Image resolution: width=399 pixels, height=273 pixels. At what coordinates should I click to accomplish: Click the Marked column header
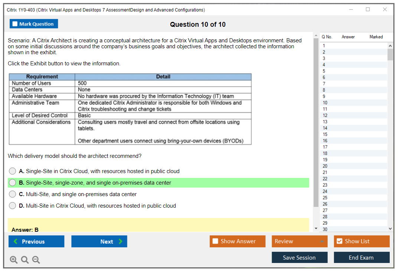376,37
